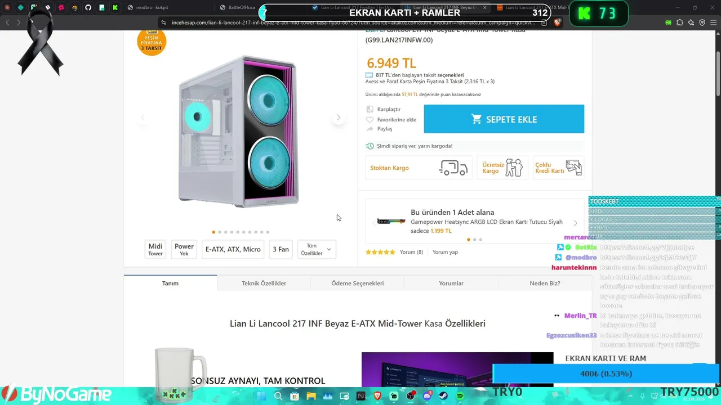
Task: Select the second image gallery dot
Action: tap(220, 232)
